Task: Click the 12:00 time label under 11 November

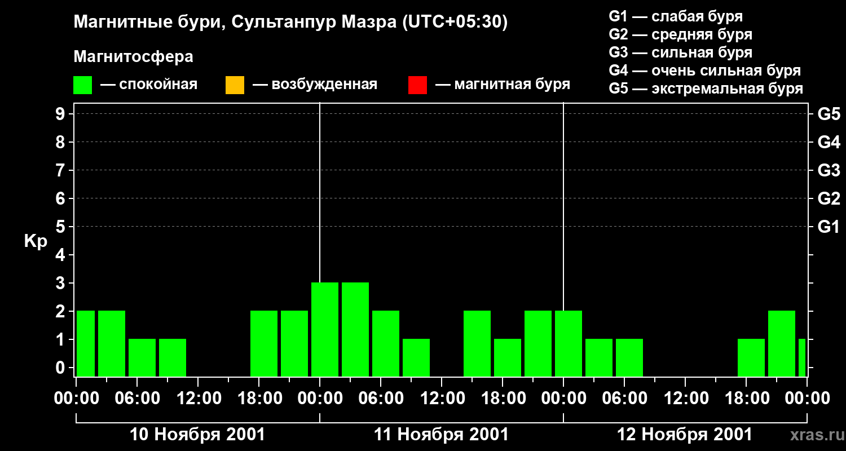Action: click(x=442, y=398)
